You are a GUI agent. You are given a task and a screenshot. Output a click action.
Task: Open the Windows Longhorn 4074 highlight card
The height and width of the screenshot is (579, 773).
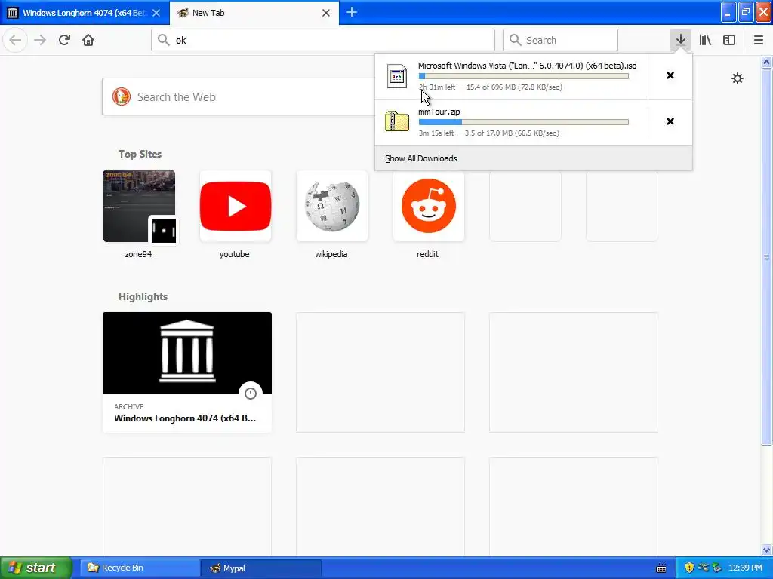pos(187,372)
